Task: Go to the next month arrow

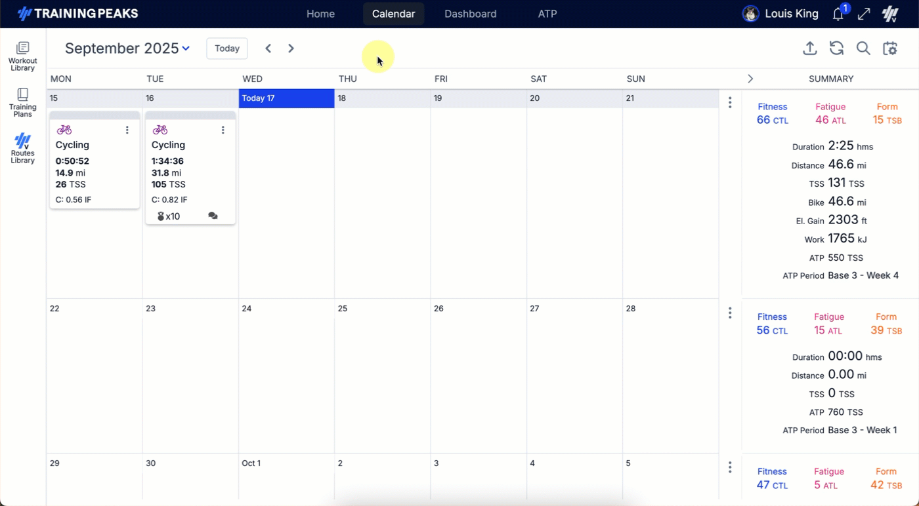Action: [291, 49]
